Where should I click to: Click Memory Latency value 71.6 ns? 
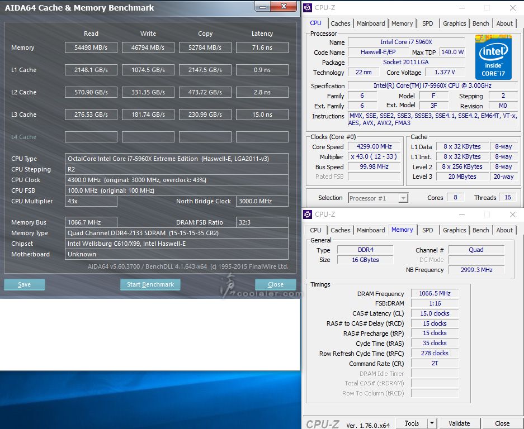point(262,47)
